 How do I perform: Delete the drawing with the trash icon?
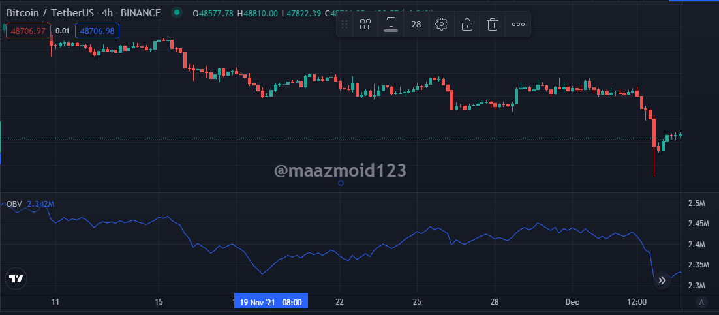click(x=493, y=24)
